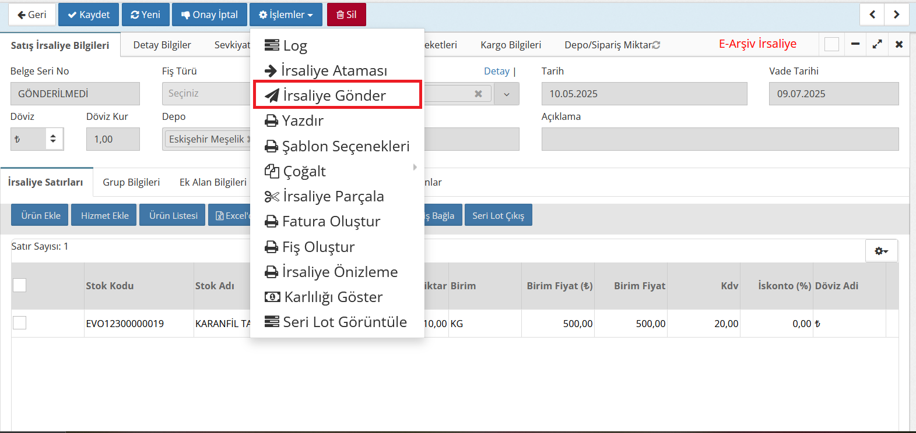Click the next record arrow icon
The width and height of the screenshot is (916, 433).
[897, 15]
